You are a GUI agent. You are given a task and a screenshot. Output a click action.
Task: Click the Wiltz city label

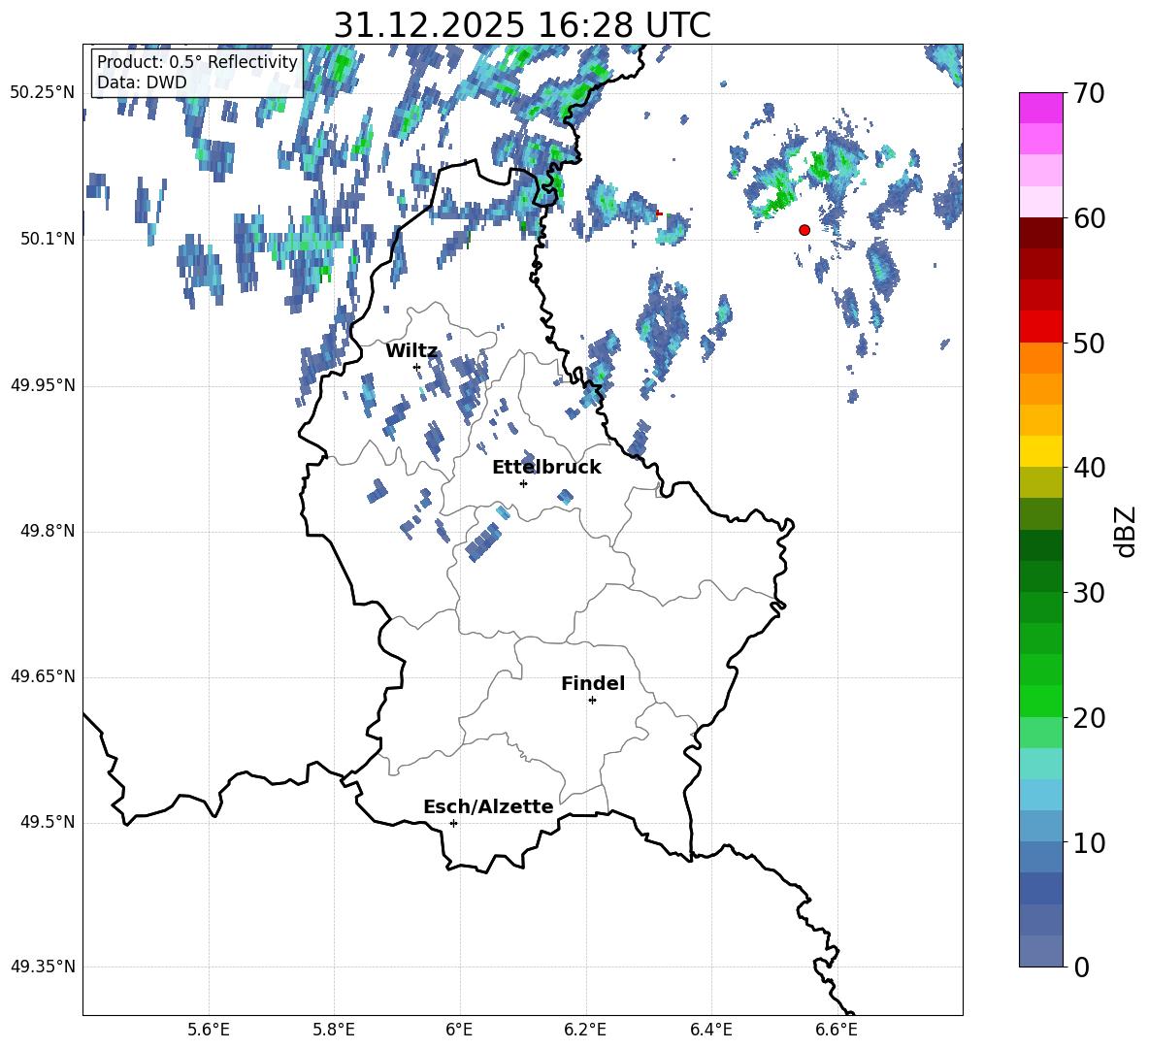(411, 351)
